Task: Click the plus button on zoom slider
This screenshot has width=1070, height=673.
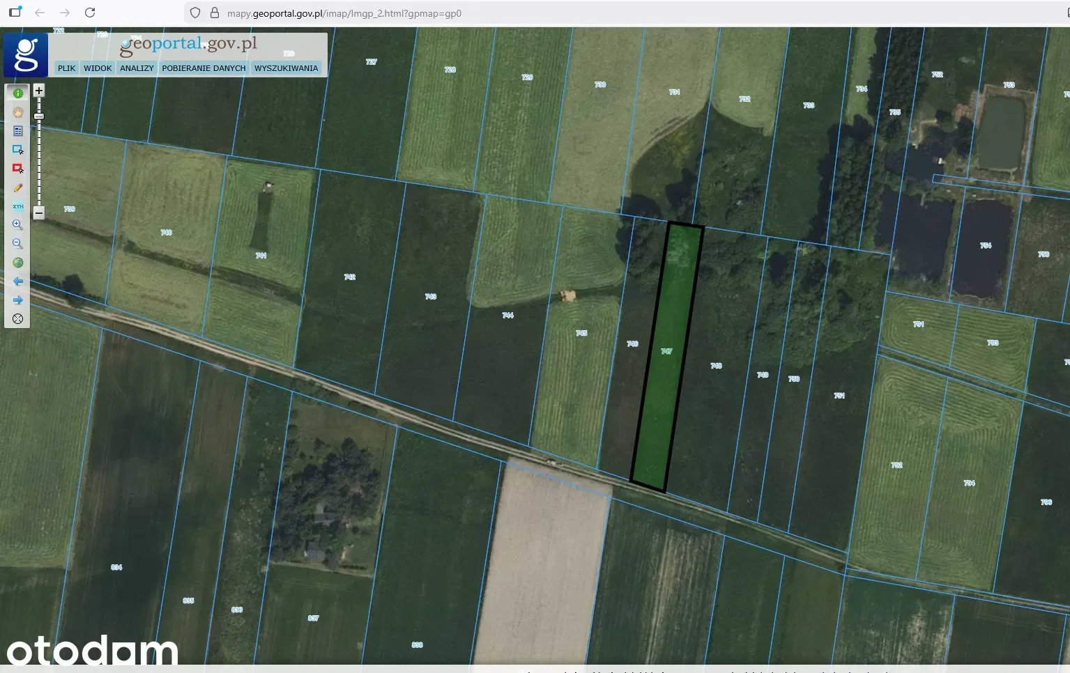Action: point(39,91)
